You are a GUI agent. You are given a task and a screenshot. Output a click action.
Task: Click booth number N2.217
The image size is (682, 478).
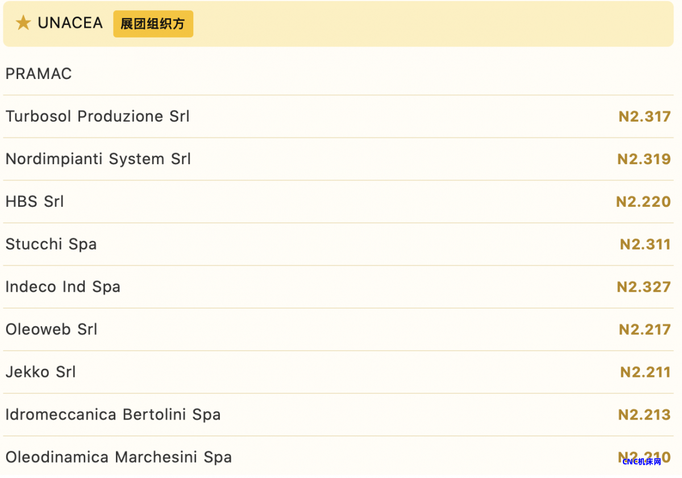click(x=644, y=330)
